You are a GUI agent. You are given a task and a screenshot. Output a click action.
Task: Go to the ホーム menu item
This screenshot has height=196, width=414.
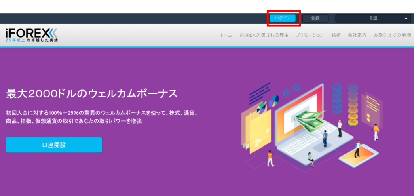(226, 35)
